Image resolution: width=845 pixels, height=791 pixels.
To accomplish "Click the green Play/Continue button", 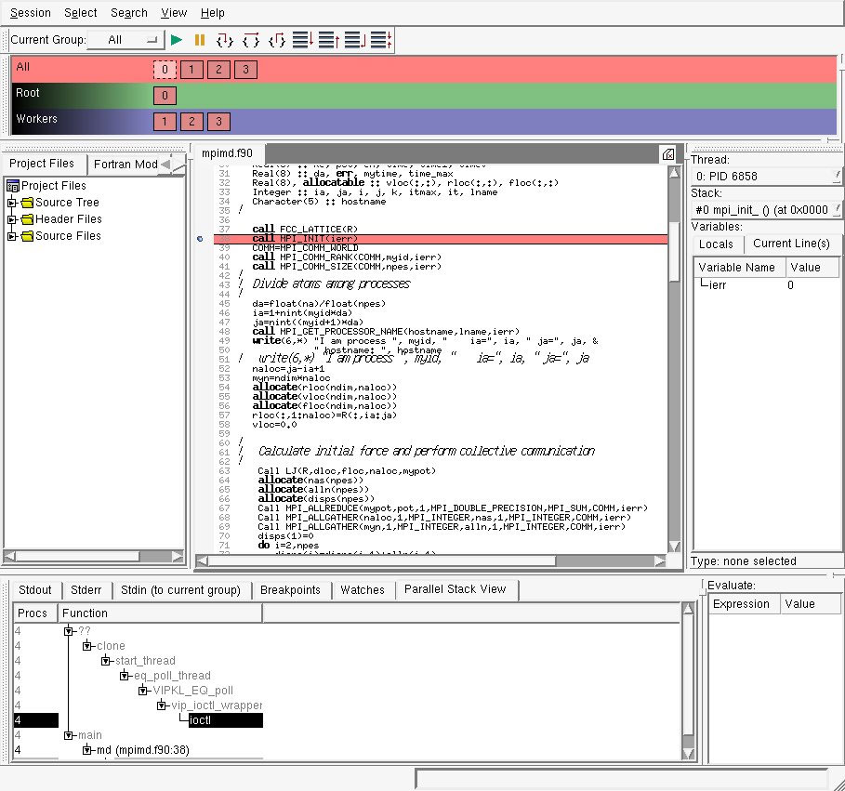I will tap(177, 40).
